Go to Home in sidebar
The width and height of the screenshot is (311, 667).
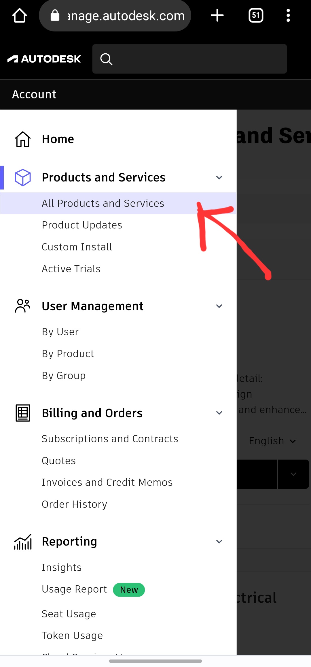coord(58,139)
